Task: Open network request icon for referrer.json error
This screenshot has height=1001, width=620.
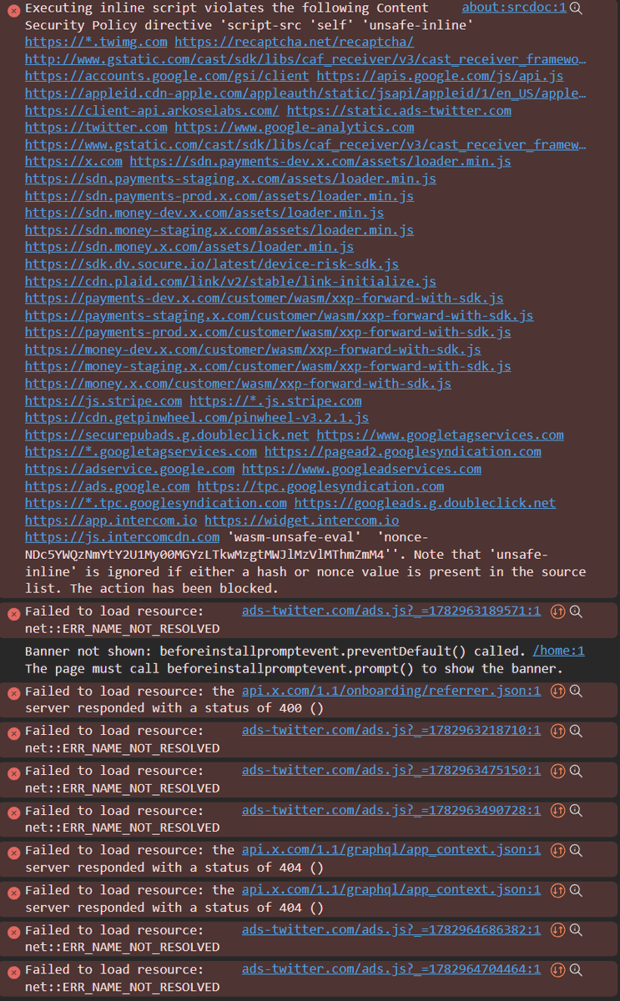Action: (x=558, y=691)
